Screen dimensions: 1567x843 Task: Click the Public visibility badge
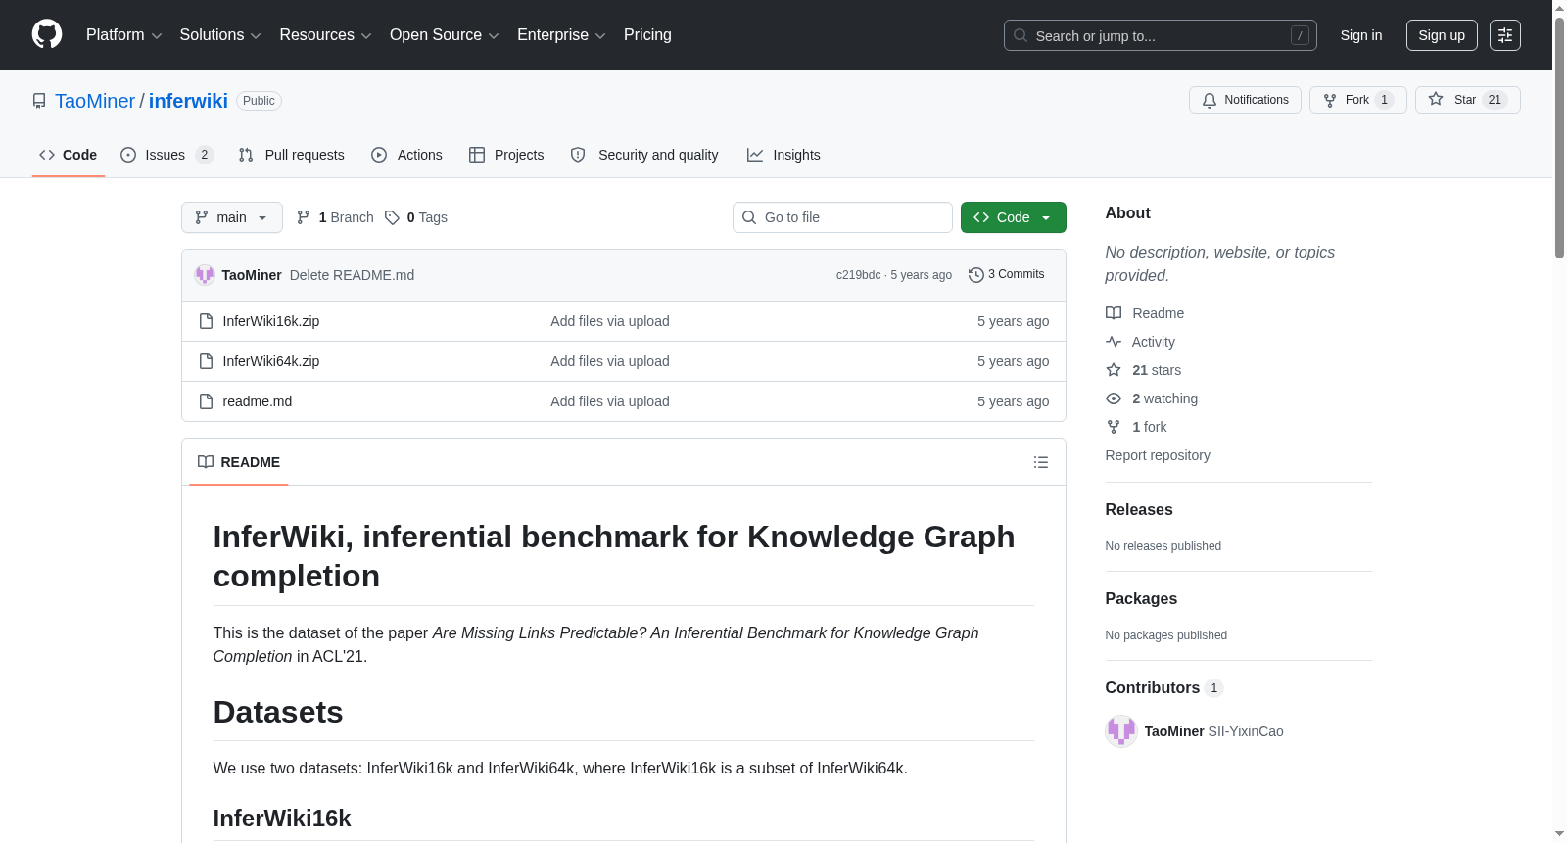tap(259, 101)
